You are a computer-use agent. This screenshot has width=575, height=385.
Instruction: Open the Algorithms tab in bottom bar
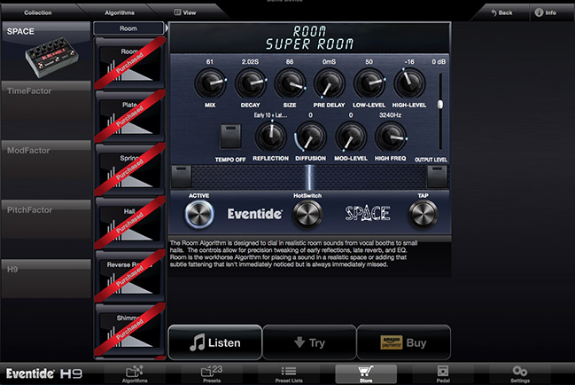[x=135, y=374]
